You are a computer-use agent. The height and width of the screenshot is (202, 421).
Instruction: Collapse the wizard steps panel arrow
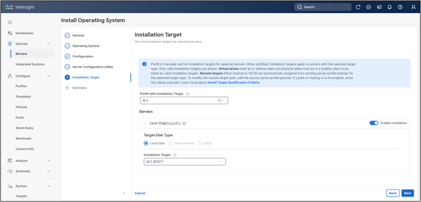coord(123,193)
